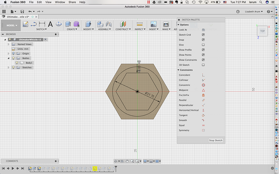This screenshot has width=279, height=174.
Task: Apply the Midpoint constraint icon
Action: [x=203, y=90]
